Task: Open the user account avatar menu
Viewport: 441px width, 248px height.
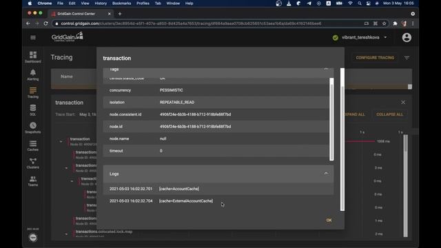Action: coord(407,37)
